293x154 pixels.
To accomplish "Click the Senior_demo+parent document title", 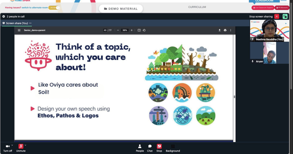I will (x=35, y=30).
